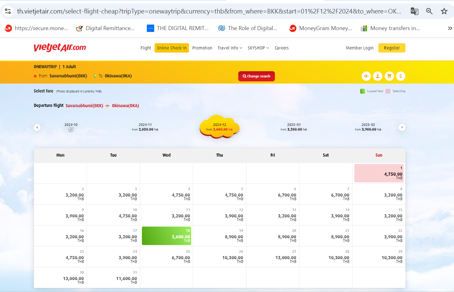Go to previous months with left arrow
The height and width of the screenshot is (292, 454).
tap(37, 127)
